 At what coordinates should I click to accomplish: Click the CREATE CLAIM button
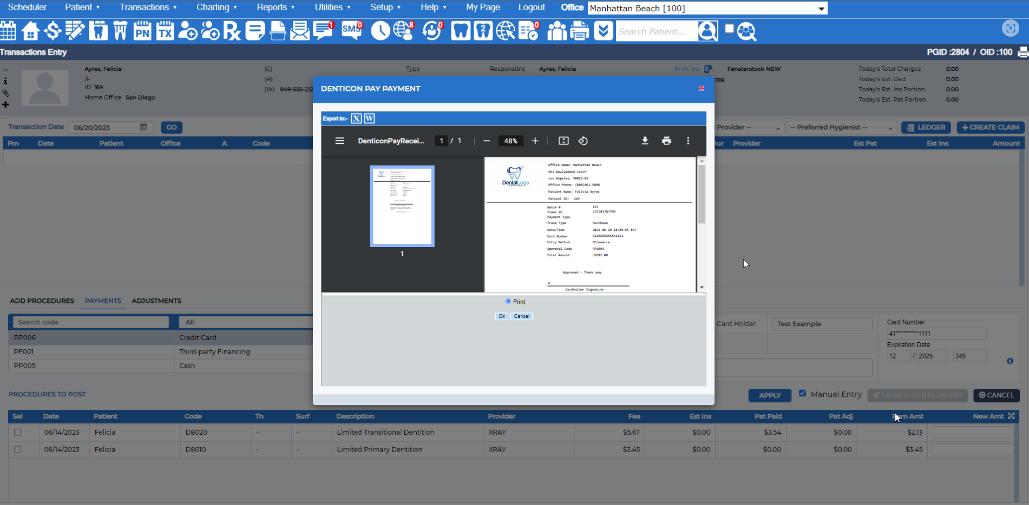tap(990, 127)
